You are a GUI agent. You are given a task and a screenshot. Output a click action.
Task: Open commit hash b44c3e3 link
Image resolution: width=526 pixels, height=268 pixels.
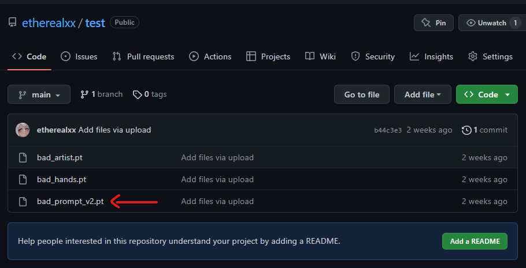click(x=388, y=130)
